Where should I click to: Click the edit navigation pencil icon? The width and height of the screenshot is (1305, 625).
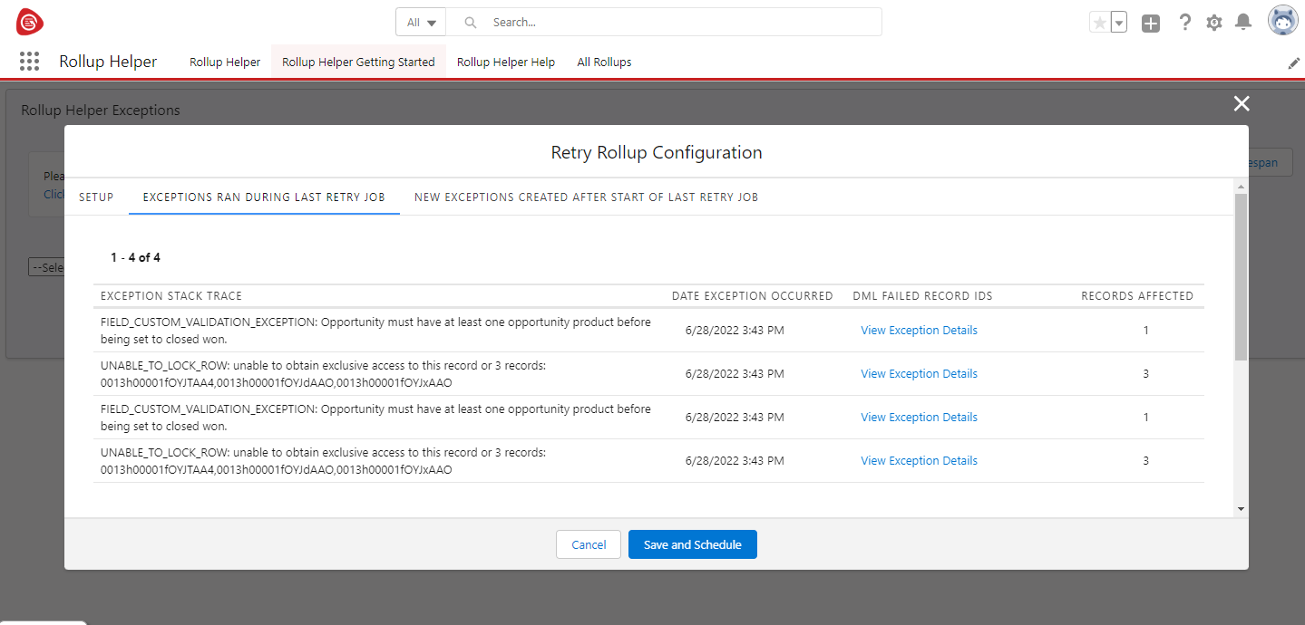(1293, 63)
